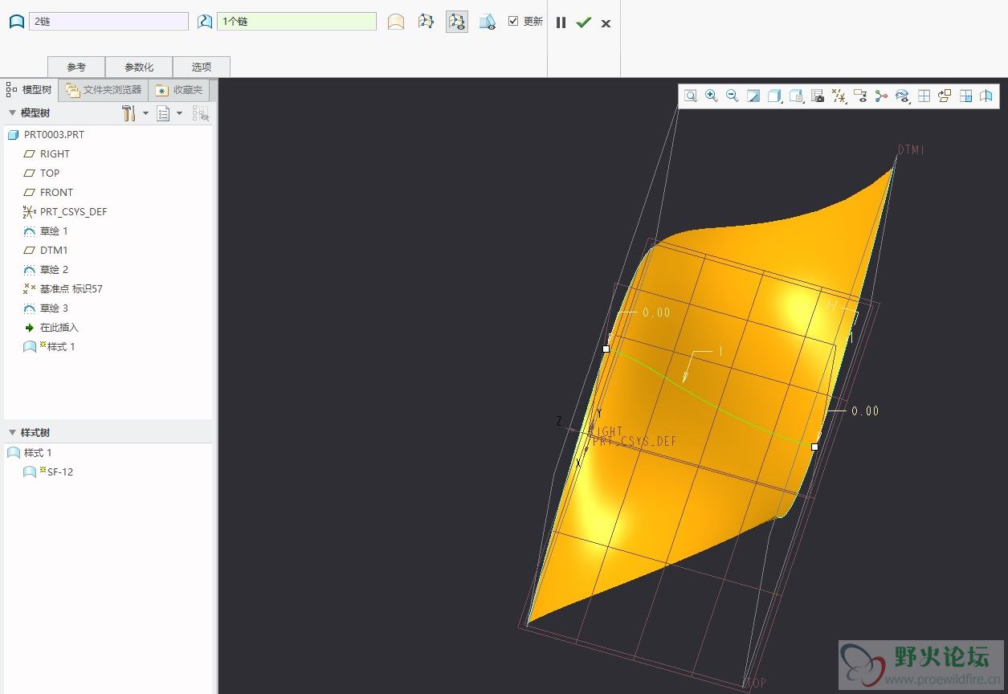Screen dimensions: 1008x694
Task: Switch to the 收藏夹 tab
Action: tap(179, 90)
